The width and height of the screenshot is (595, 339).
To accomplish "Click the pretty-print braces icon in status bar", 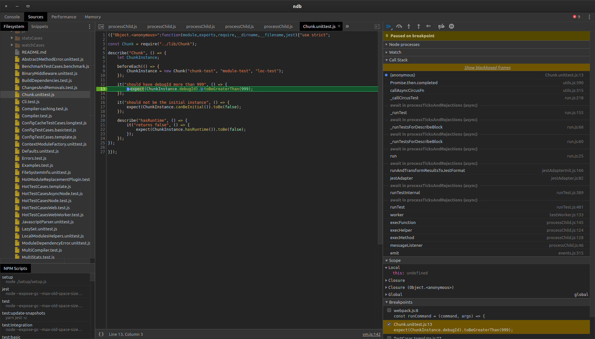I will coord(101,334).
